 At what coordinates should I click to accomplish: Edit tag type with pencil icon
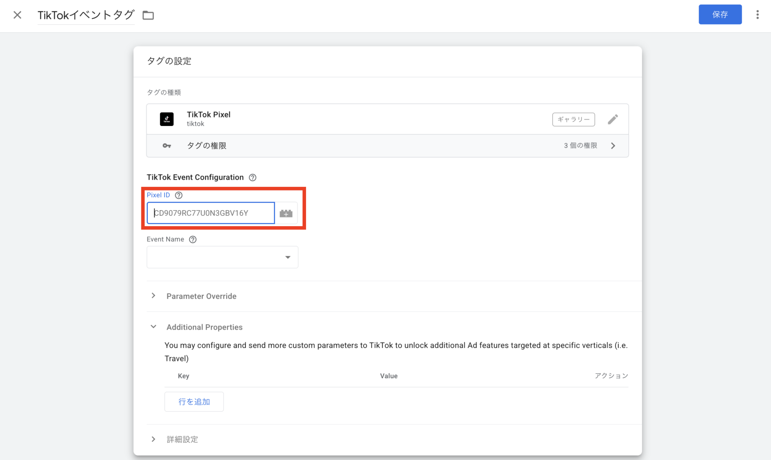(x=613, y=119)
